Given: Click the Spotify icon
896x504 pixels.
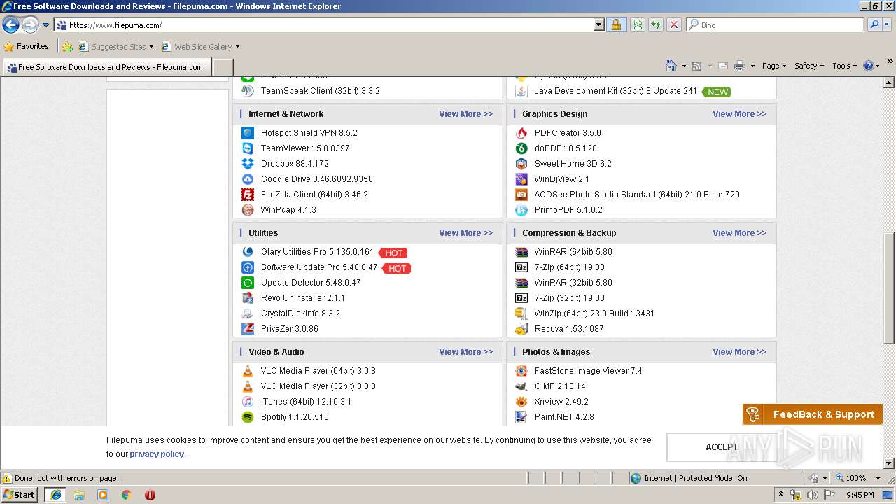Looking at the screenshot, I should click(248, 417).
